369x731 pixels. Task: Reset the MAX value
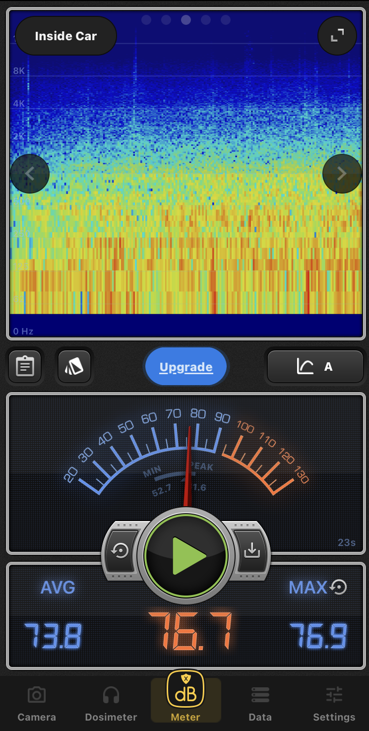click(338, 588)
